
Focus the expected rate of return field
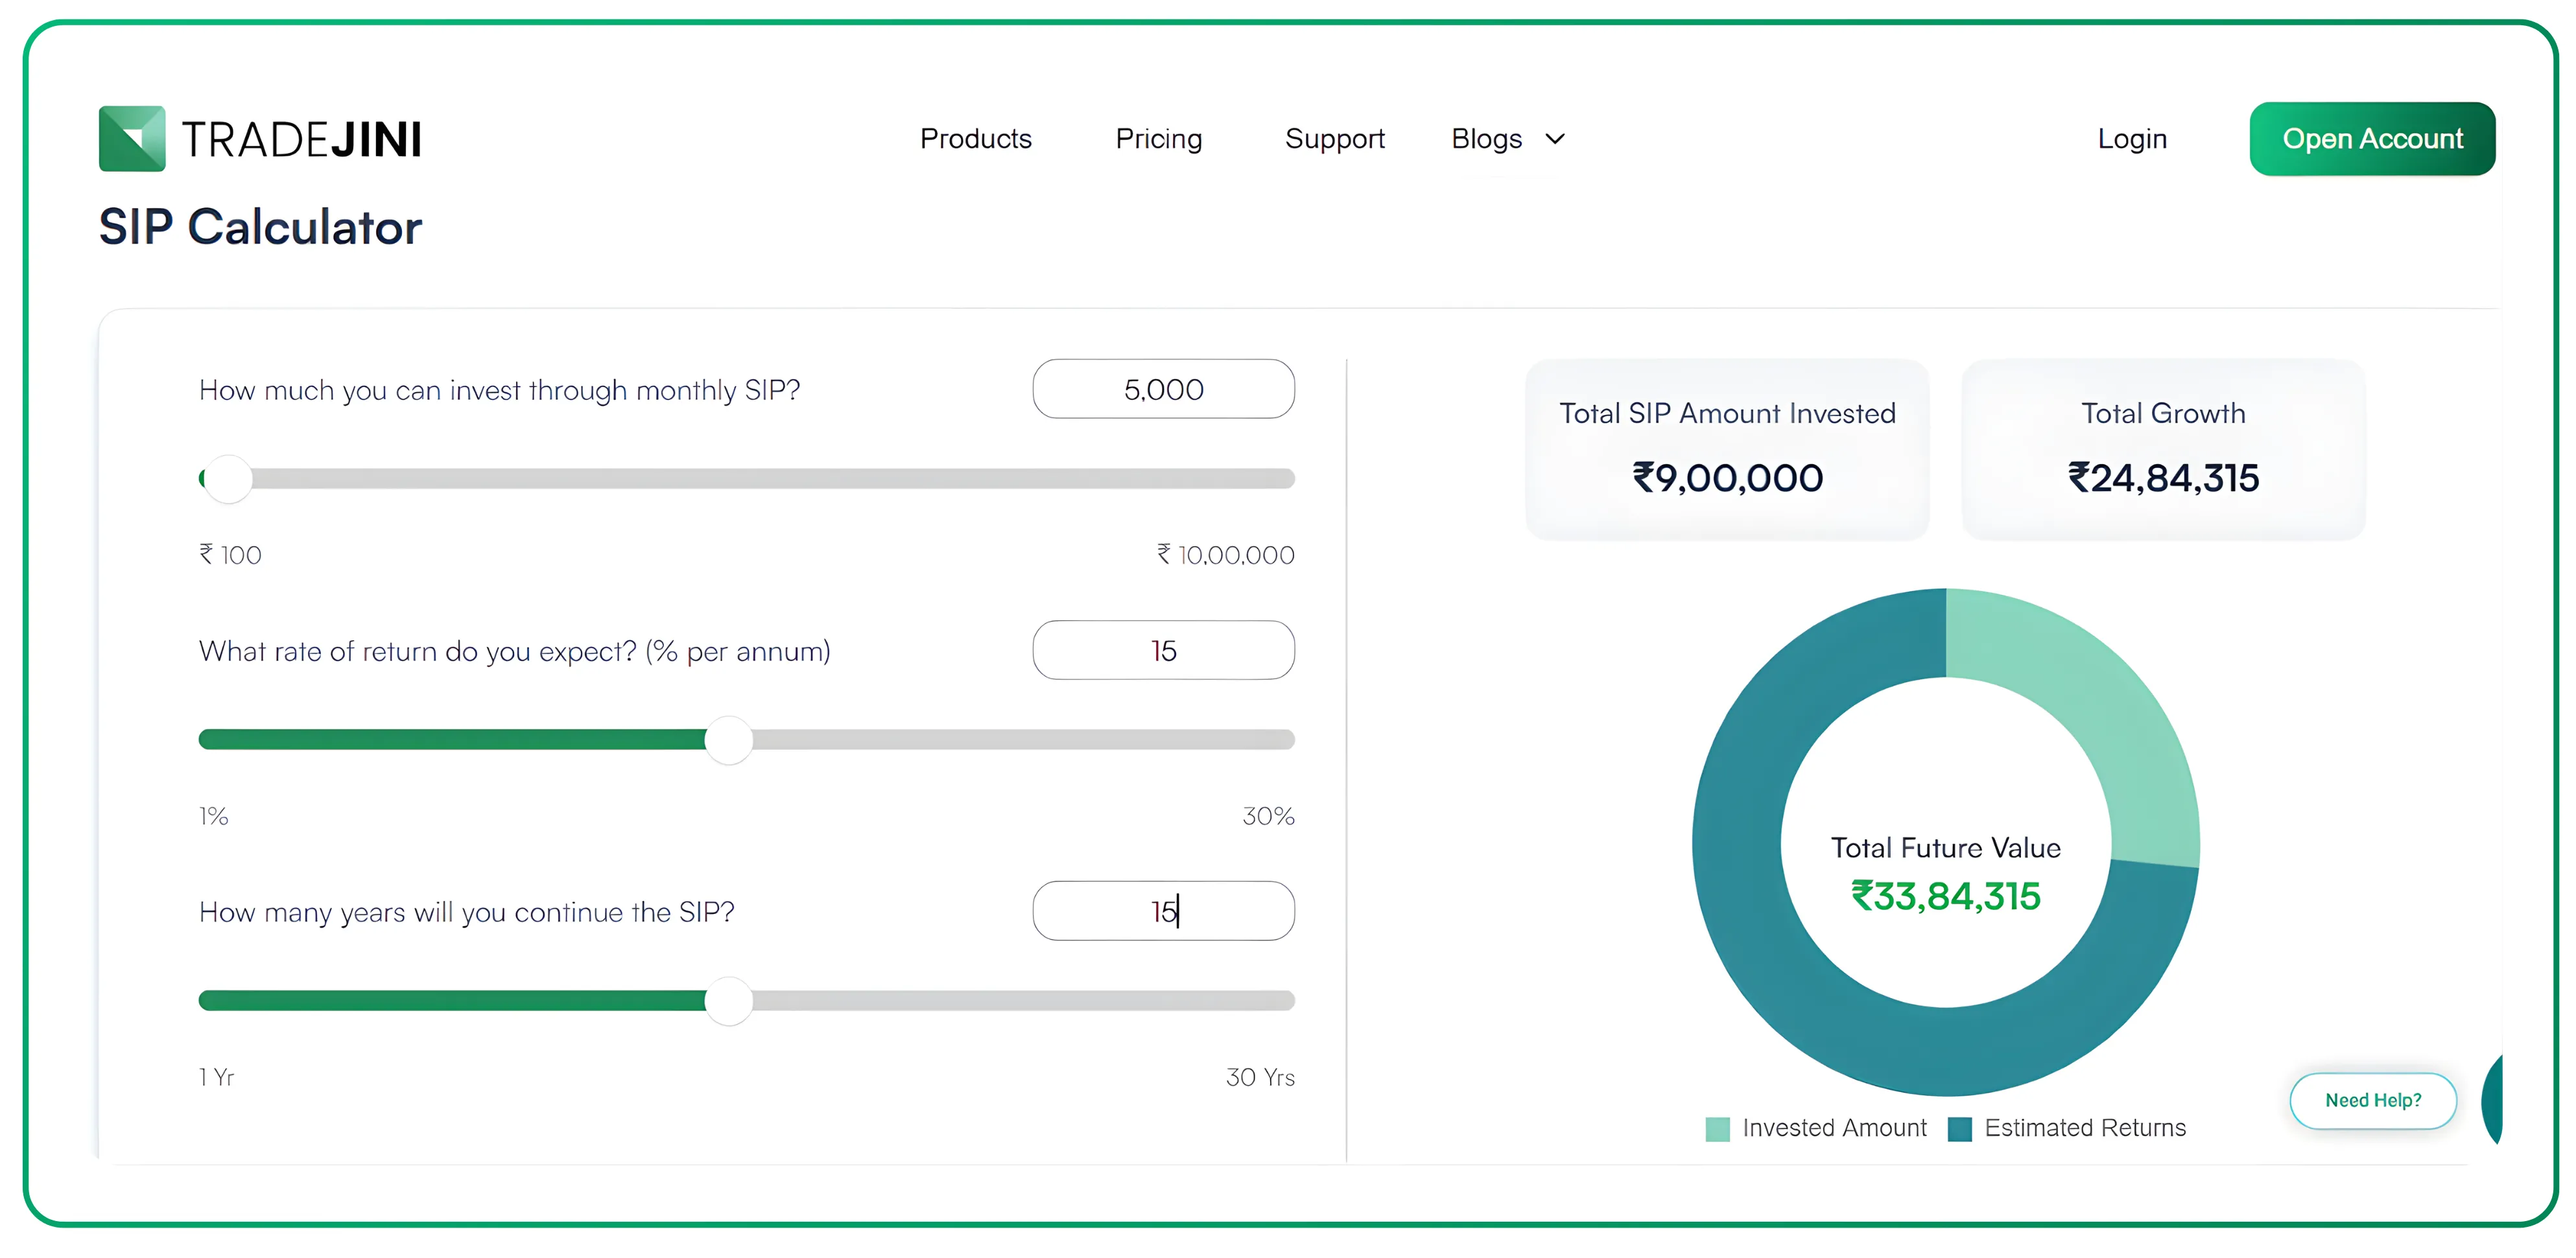coord(1163,650)
